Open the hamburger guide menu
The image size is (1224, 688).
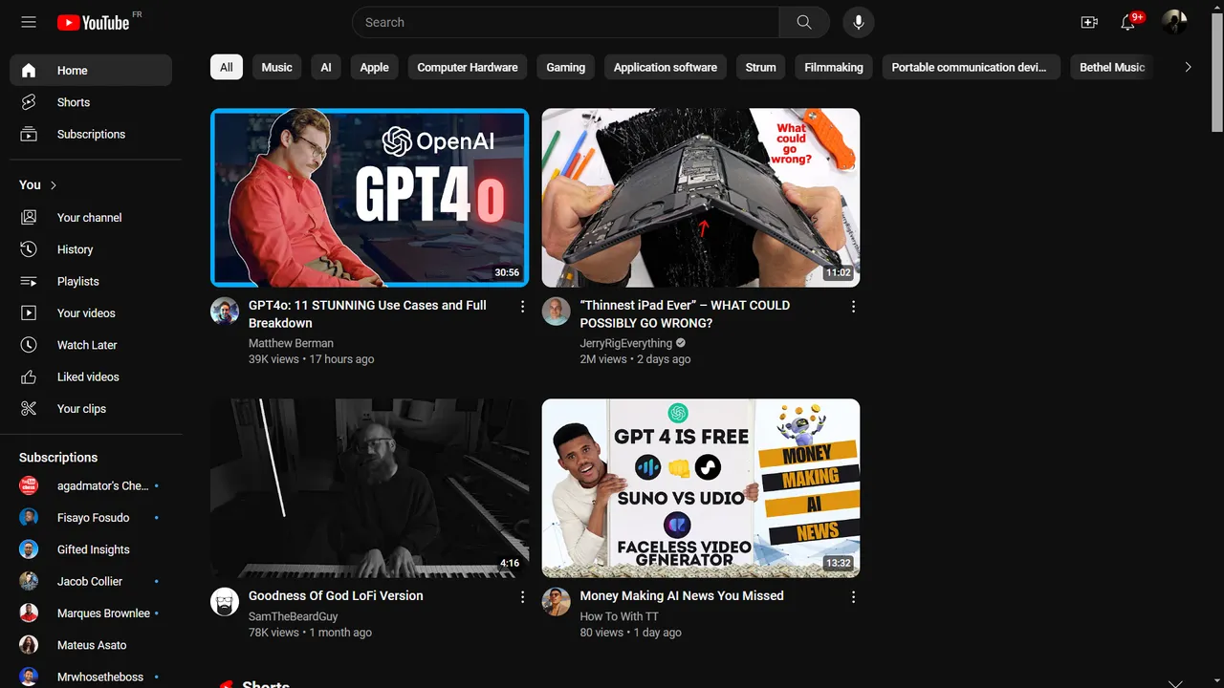29,22
